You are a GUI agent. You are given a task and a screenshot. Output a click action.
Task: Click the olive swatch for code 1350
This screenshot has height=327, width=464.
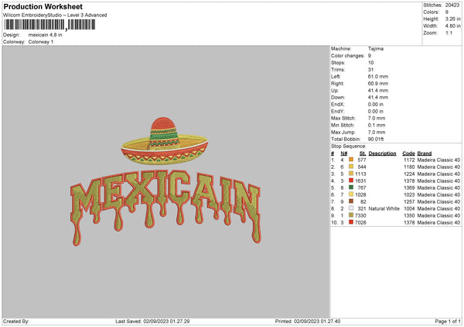(351, 215)
